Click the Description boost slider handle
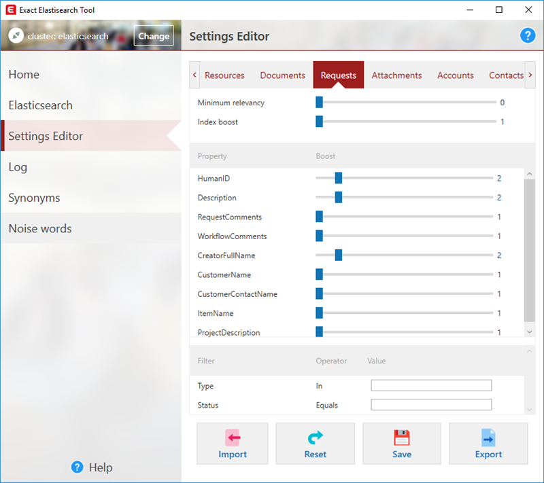Screen dimensions: 544x483 (x=338, y=198)
